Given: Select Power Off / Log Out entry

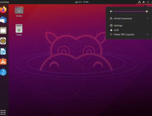Looking at the screenshot, I should pos(129,34).
